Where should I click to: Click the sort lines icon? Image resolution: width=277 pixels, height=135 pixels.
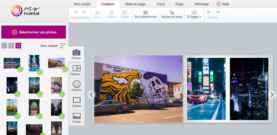pyautogui.click(x=63, y=46)
